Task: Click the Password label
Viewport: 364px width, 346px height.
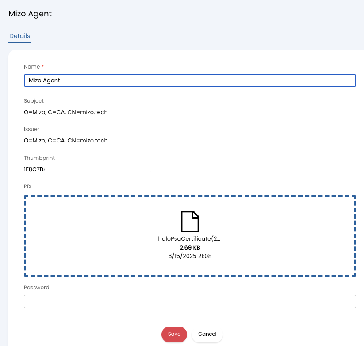Action: click(36, 288)
